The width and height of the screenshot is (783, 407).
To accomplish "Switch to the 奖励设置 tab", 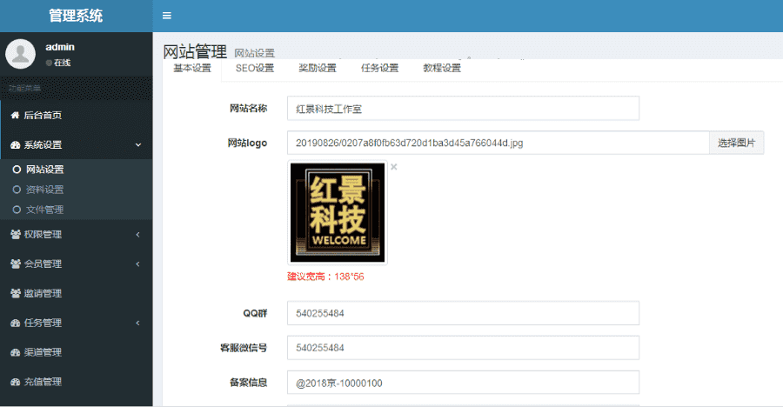I will (317, 69).
